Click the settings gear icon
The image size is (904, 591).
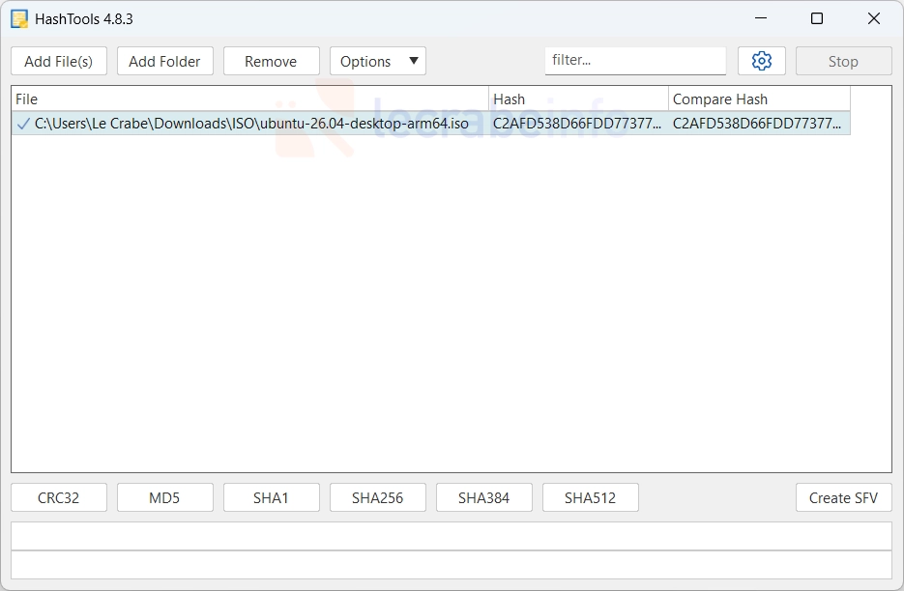tap(761, 61)
